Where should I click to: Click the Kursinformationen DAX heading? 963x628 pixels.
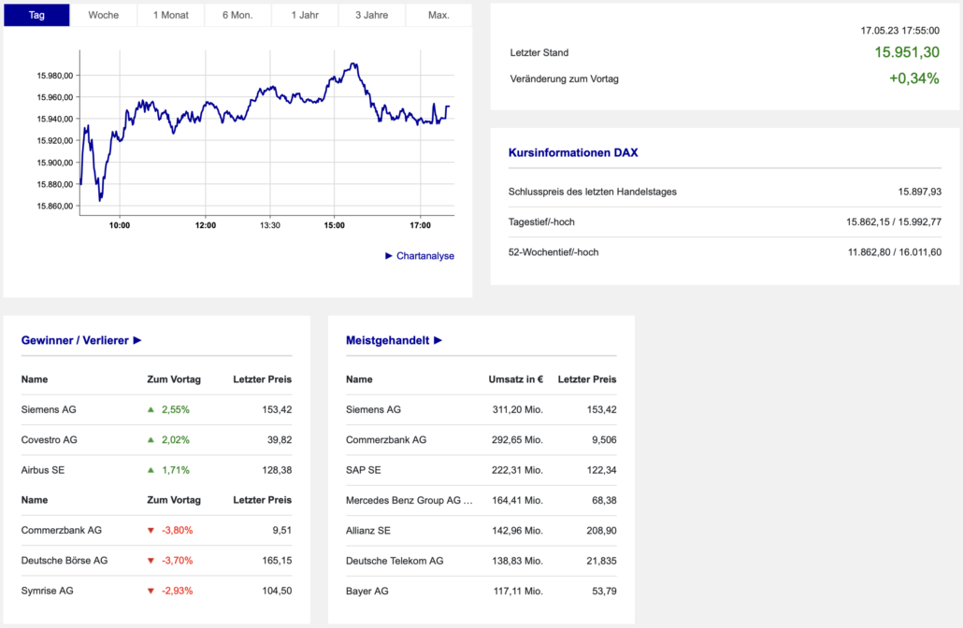tap(573, 153)
